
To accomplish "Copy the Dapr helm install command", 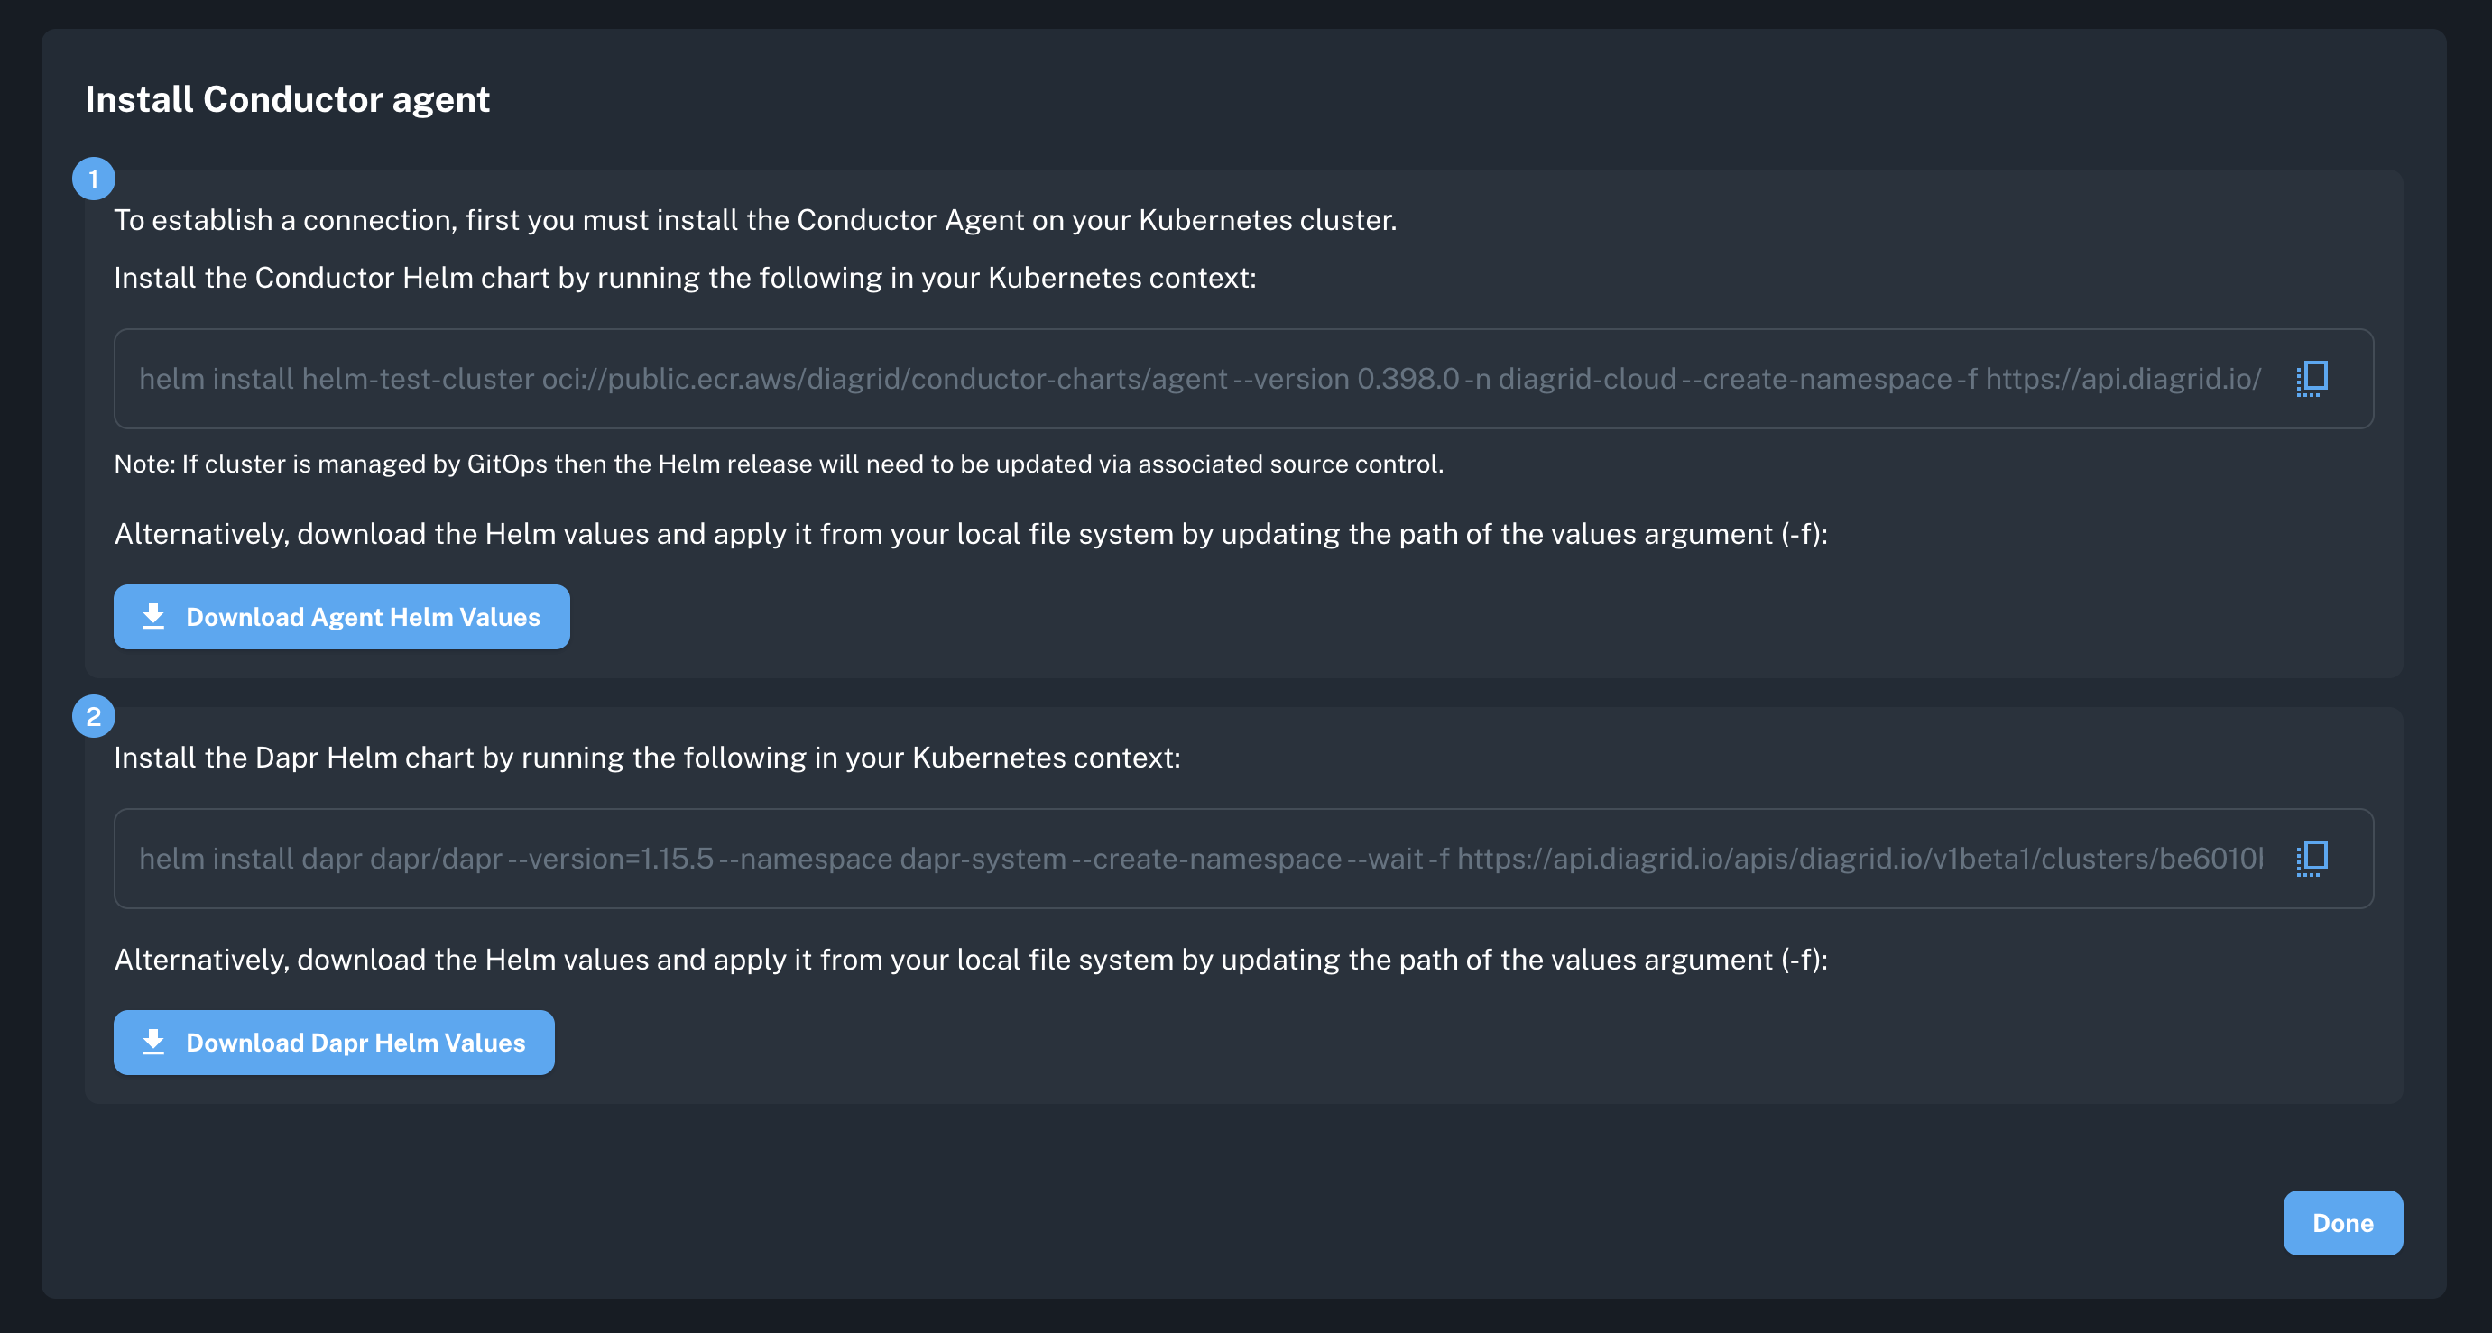I will coord(2312,858).
